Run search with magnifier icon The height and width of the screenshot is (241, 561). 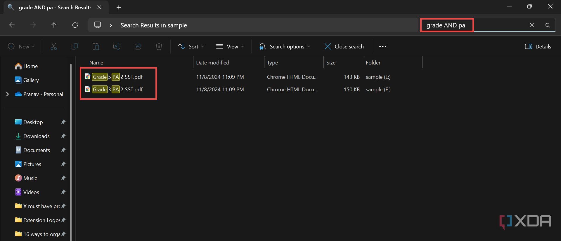pos(548,25)
